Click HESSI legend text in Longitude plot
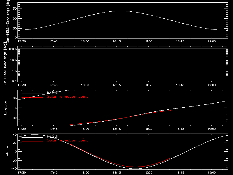The height and width of the screenshot is (175, 233). pyautogui.click(x=52, y=92)
